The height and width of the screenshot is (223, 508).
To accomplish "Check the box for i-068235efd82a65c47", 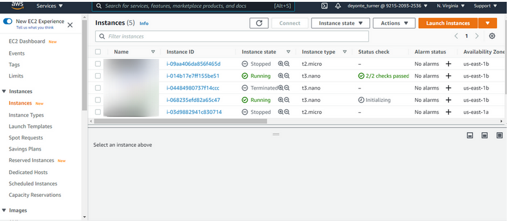I will pos(98,100).
